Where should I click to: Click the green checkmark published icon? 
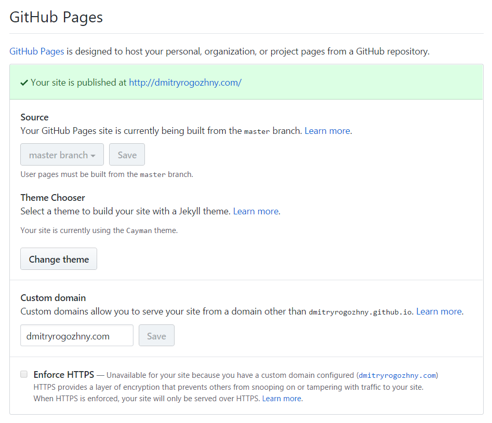(24, 83)
